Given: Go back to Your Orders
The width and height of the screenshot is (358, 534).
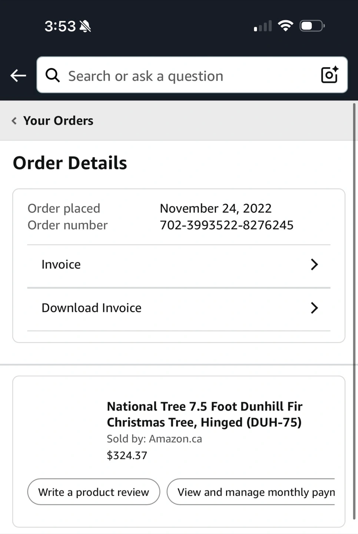Looking at the screenshot, I should pyautogui.click(x=58, y=121).
